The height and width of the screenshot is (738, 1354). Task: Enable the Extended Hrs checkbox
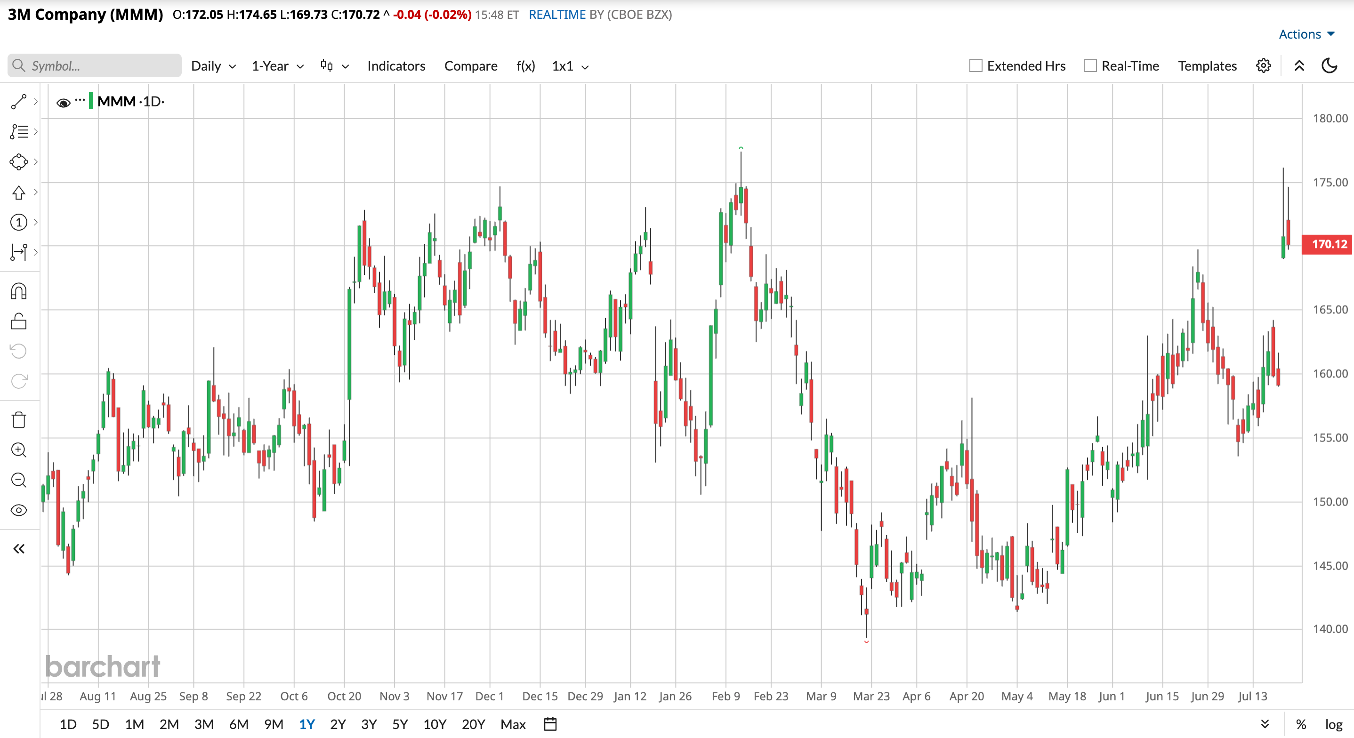coord(975,66)
